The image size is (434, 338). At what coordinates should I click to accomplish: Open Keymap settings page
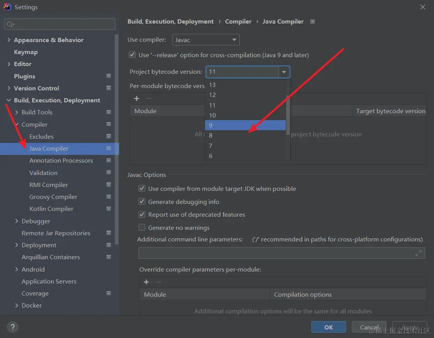[26, 52]
